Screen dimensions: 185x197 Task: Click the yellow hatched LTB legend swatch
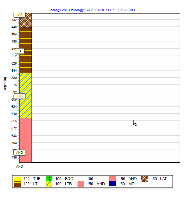[x=49, y=184]
